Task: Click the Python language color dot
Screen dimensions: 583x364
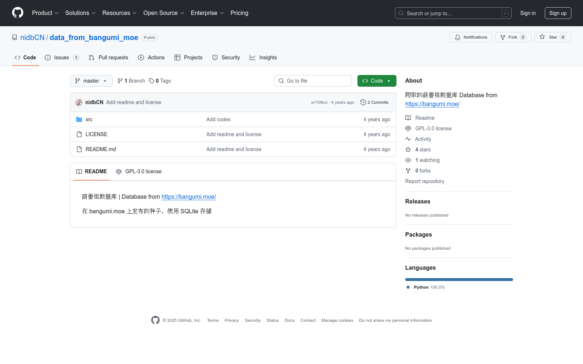Action: click(x=408, y=287)
